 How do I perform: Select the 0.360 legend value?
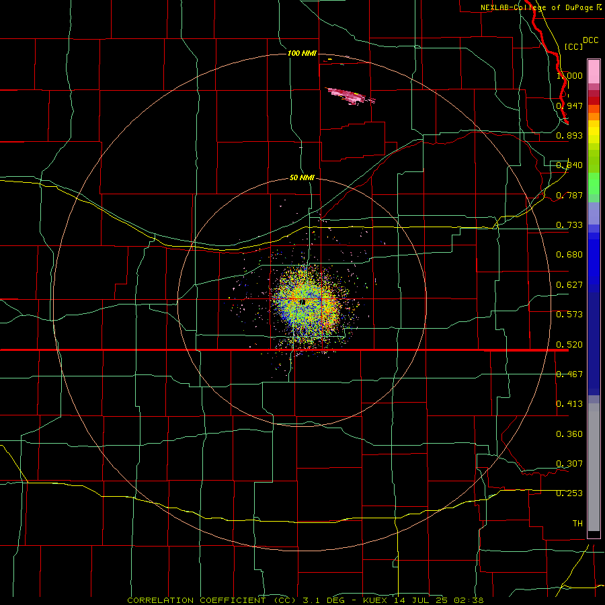569,434
